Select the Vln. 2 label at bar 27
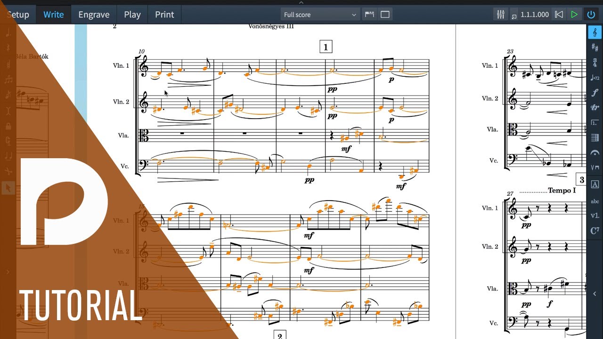Viewport: 603px width, 339px height. coord(490,247)
